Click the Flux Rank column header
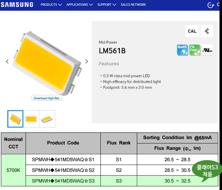The width and height of the screenshot is (222, 190). (x=119, y=143)
